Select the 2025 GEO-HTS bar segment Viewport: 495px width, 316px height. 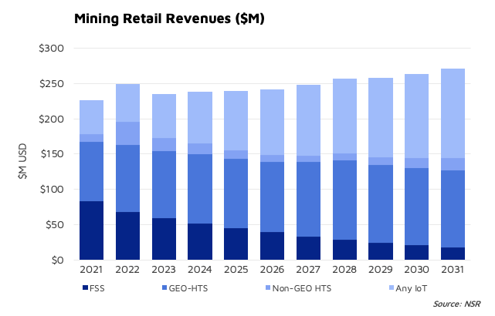pos(236,193)
